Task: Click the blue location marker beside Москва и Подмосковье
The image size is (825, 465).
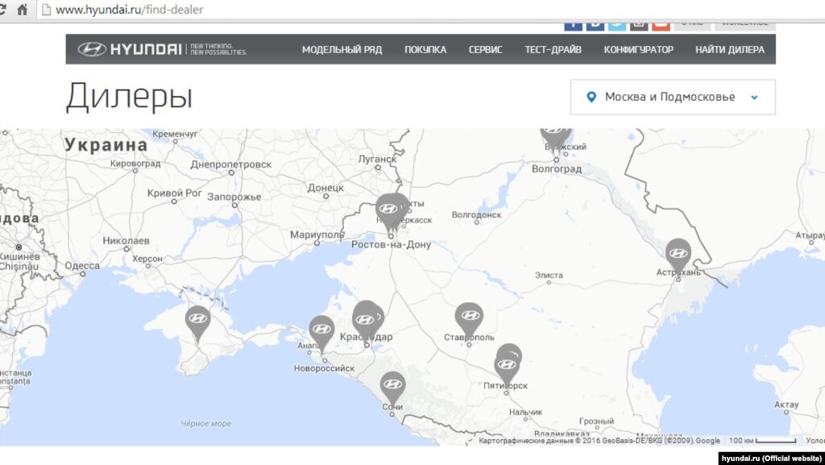Action: click(591, 97)
